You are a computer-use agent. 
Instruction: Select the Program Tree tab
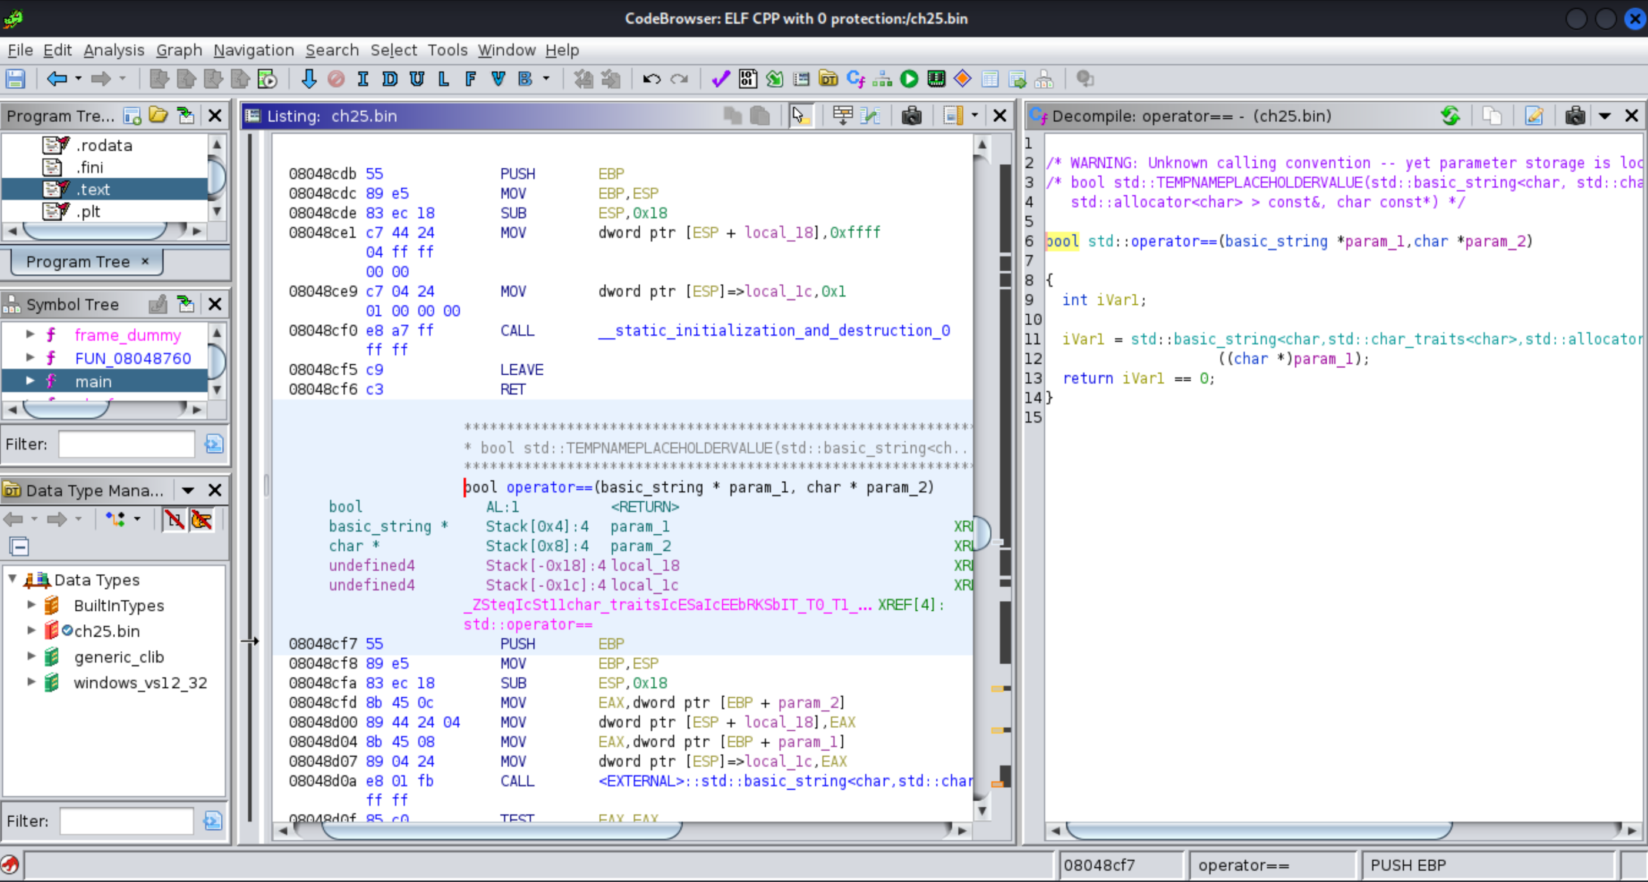(87, 262)
